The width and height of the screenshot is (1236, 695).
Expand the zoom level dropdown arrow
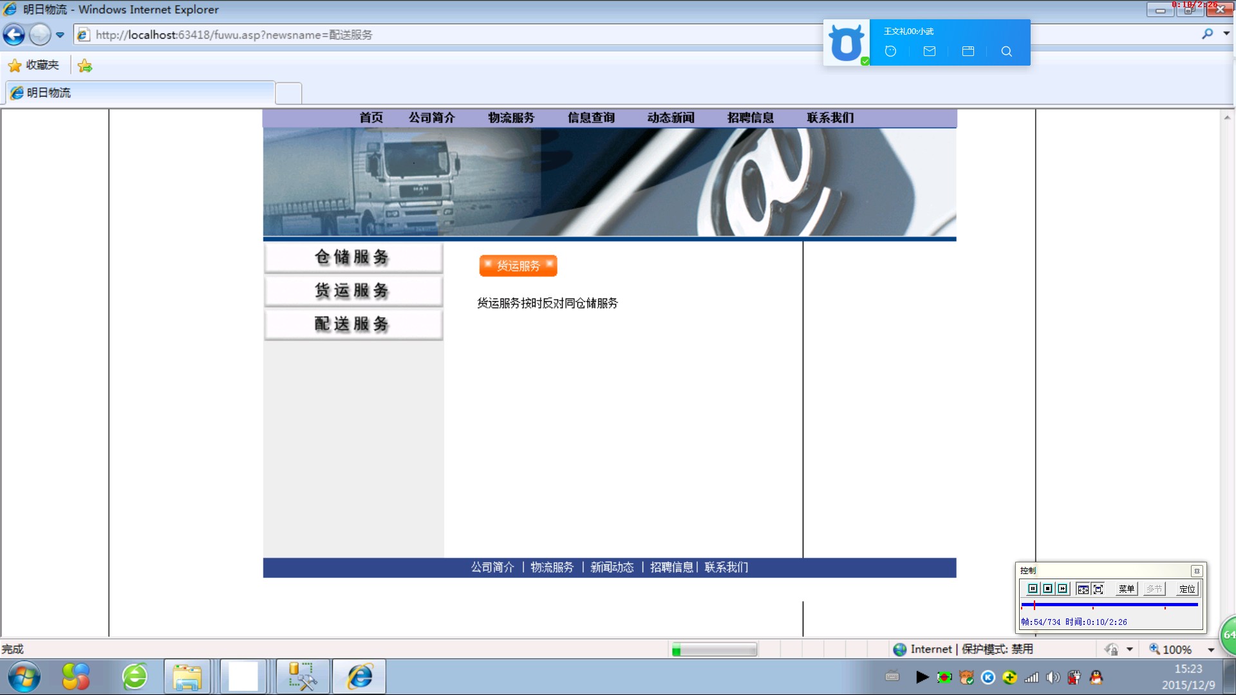coord(1211,650)
